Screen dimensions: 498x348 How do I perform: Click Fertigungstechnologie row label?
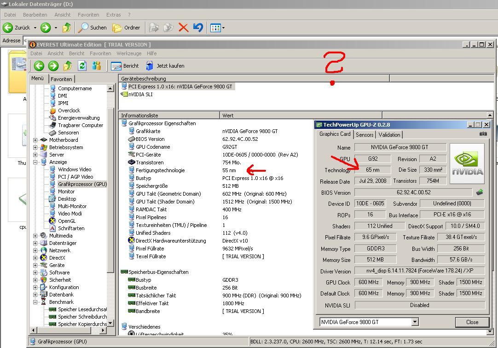pyautogui.click(x=160, y=170)
